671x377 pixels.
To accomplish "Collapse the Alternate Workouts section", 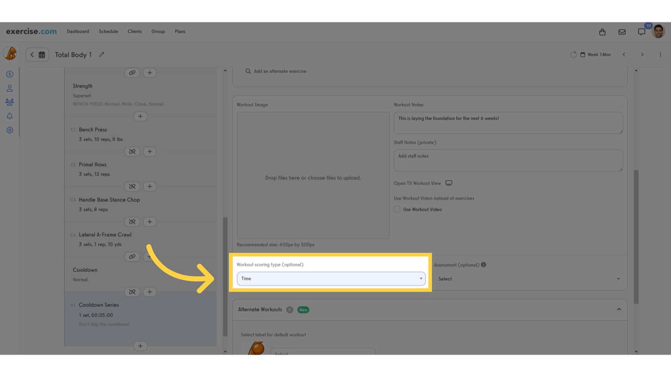I will point(618,310).
